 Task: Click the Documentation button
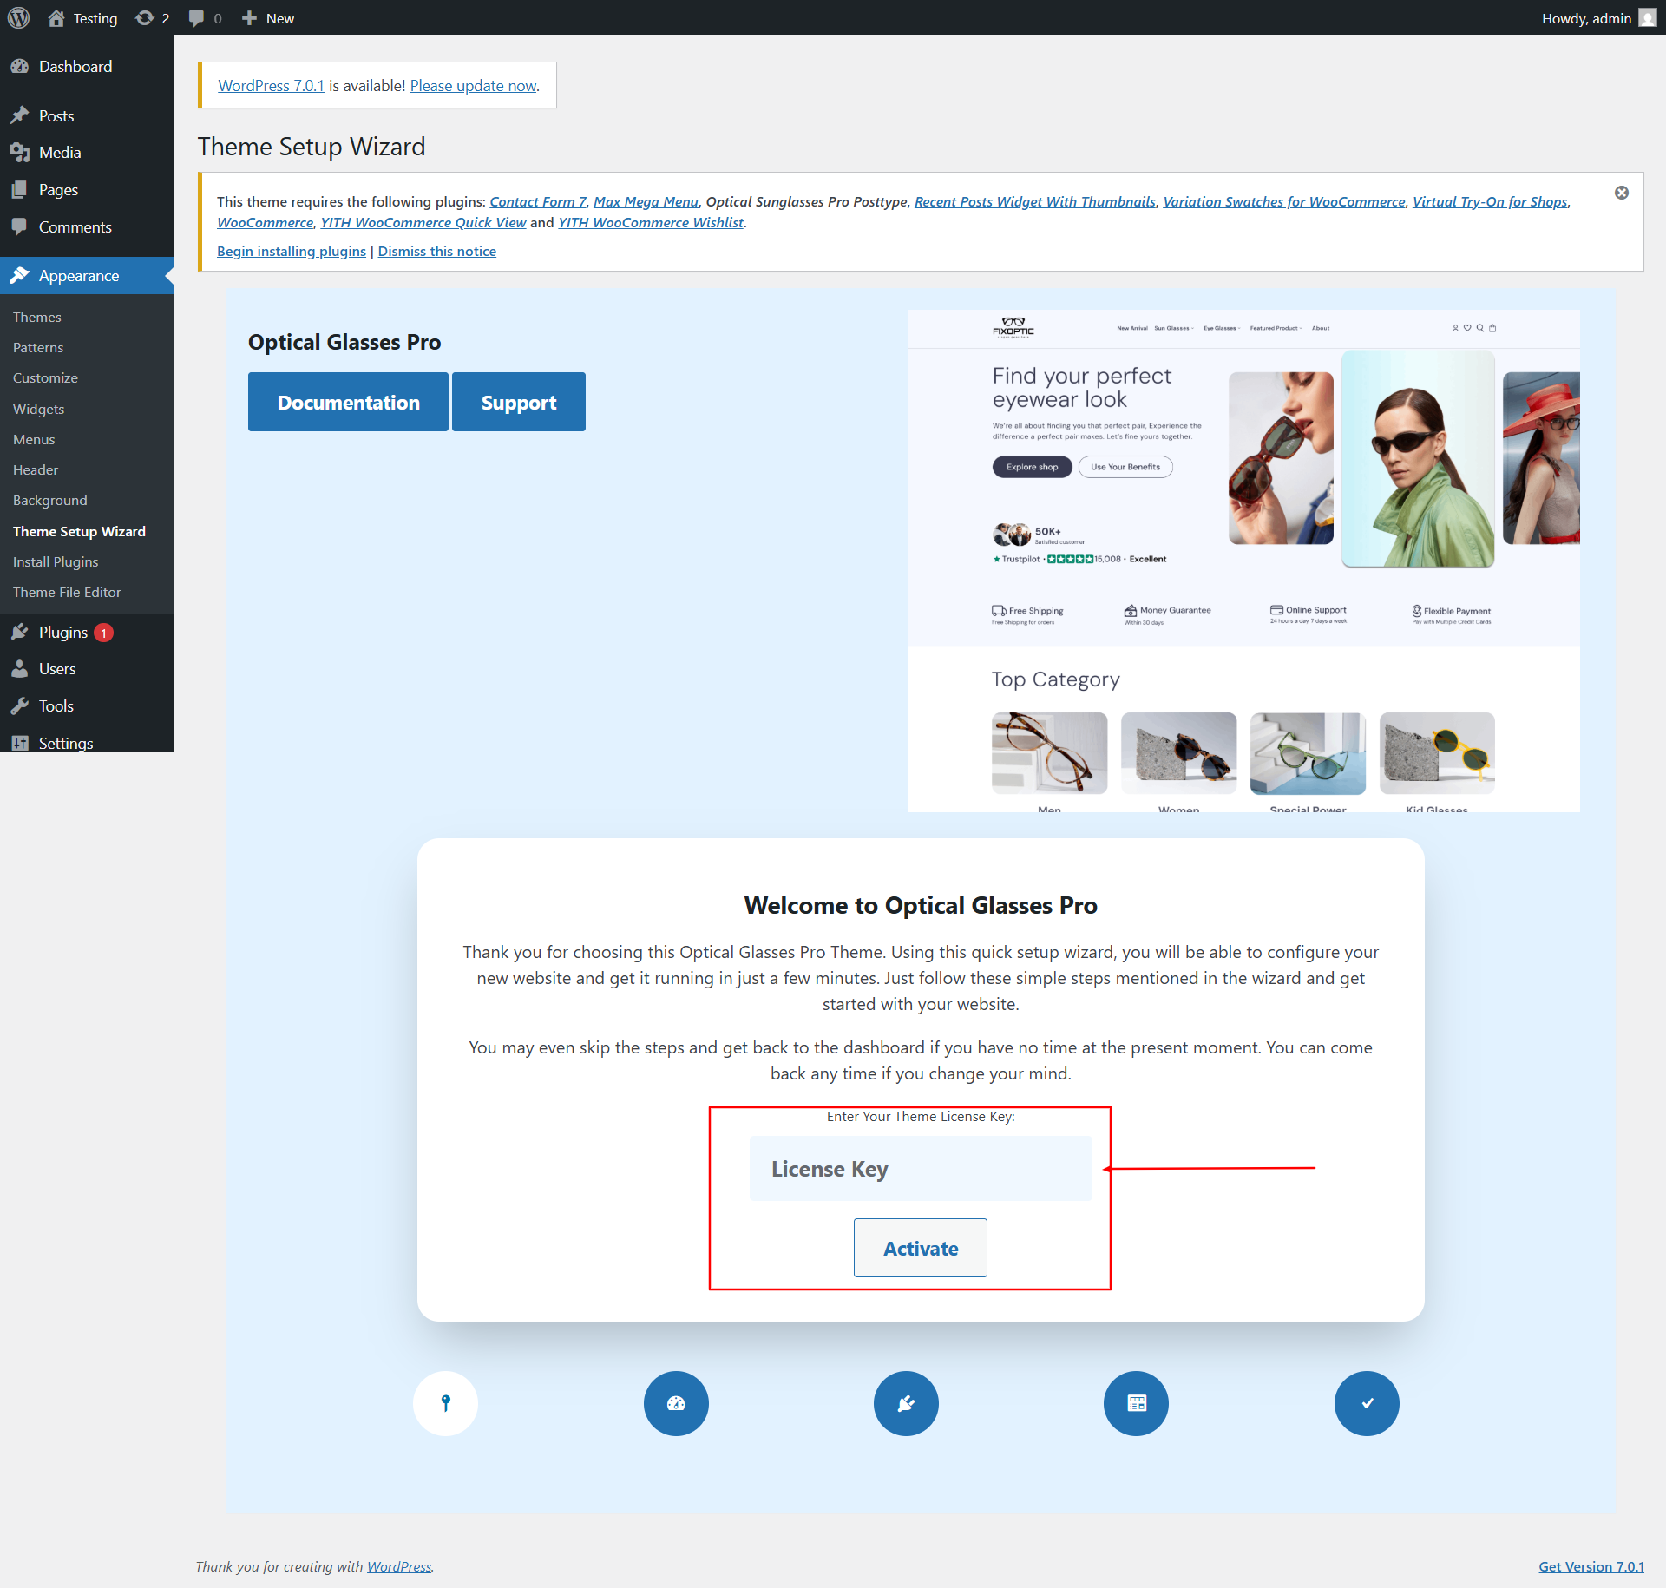point(348,402)
